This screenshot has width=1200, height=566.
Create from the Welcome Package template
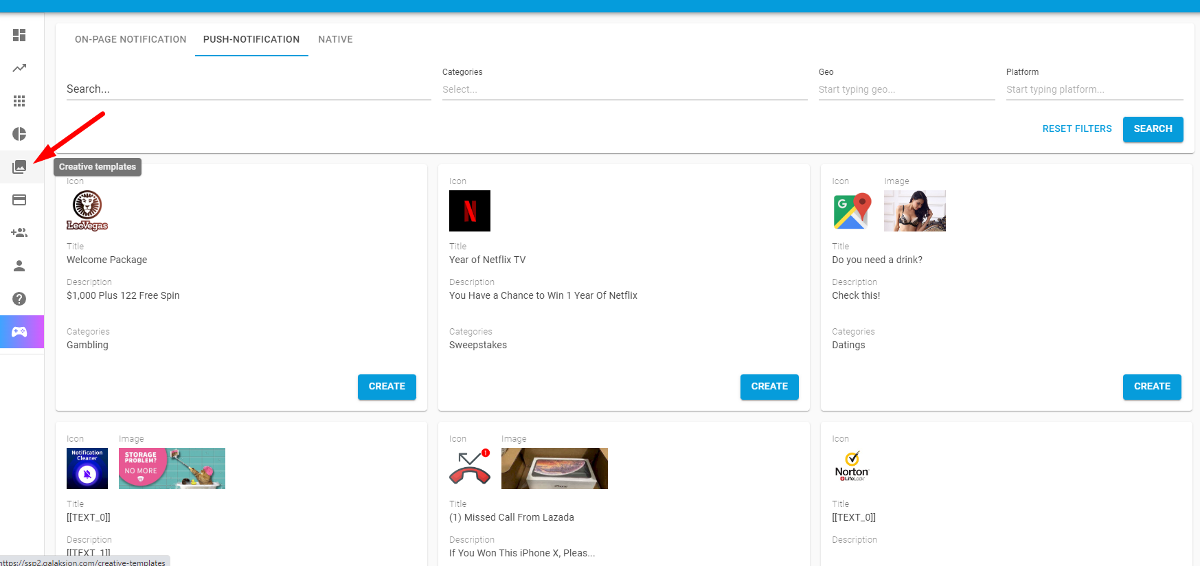click(387, 387)
